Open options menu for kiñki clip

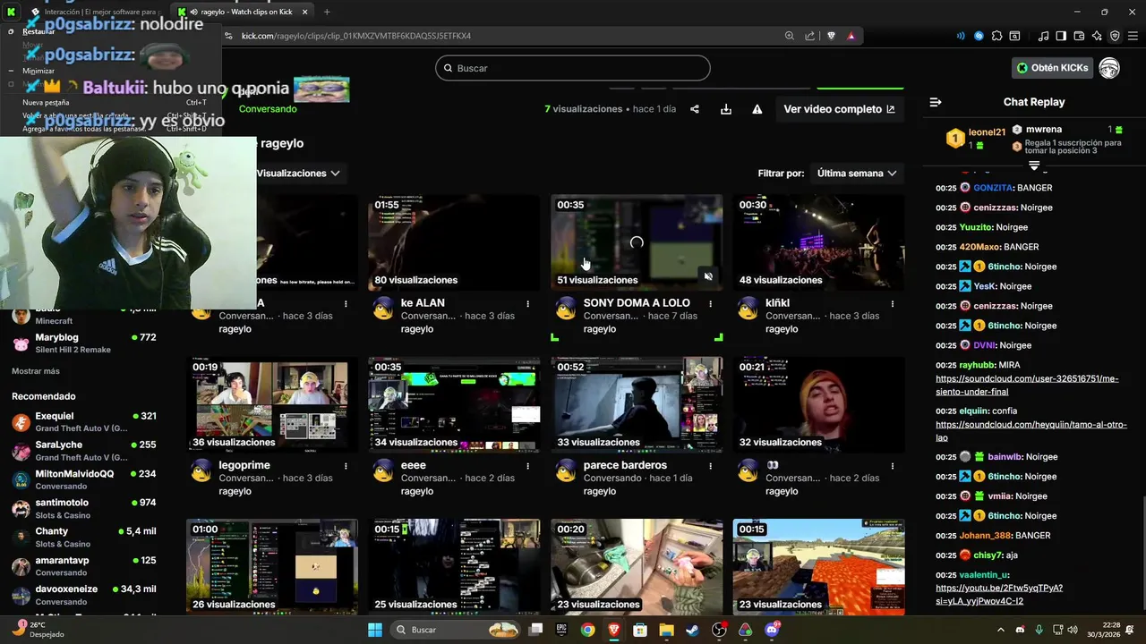tap(893, 303)
